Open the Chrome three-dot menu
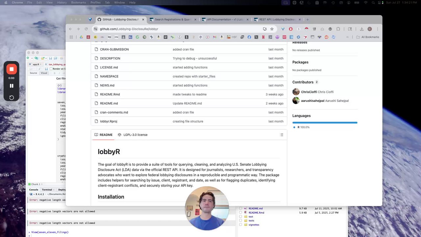The image size is (421, 237). [x=377, y=29]
